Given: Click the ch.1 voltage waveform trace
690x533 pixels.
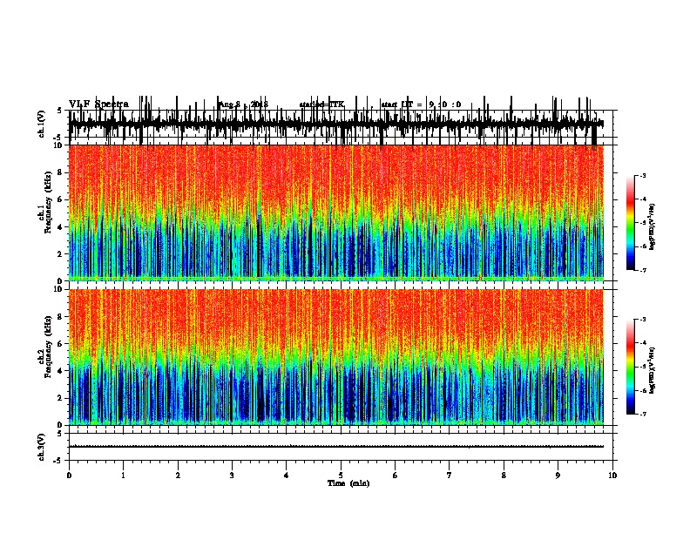Looking at the screenshot, I should pyautogui.click(x=335, y=123).
